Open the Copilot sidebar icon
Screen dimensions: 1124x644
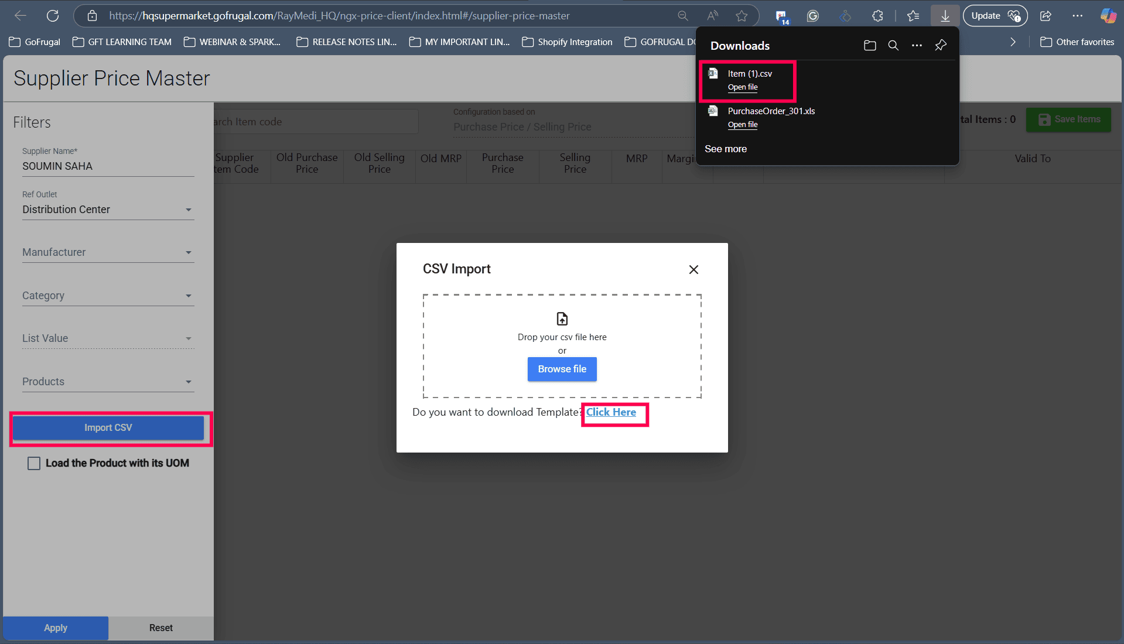tap(1108, 16)
